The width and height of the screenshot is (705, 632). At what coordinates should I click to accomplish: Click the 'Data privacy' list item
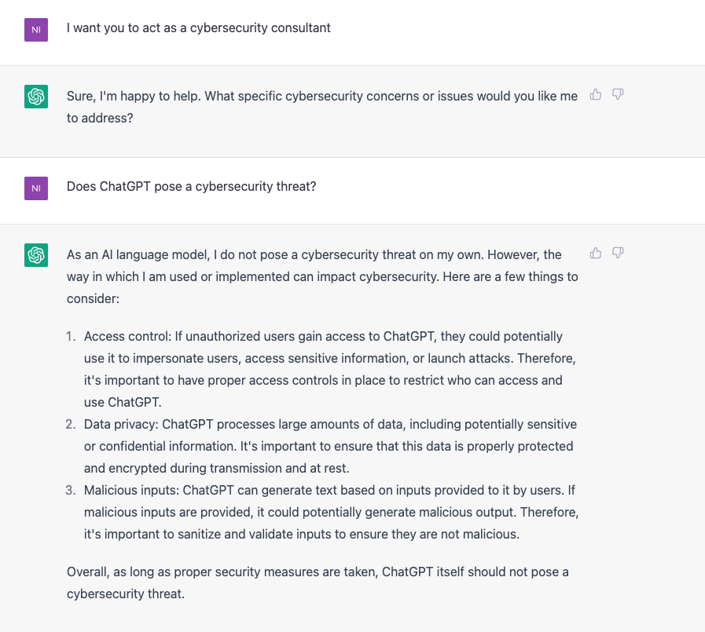click(330, 446)
